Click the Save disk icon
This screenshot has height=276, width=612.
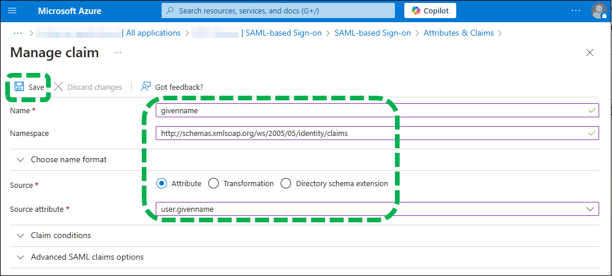pos(19,87)
